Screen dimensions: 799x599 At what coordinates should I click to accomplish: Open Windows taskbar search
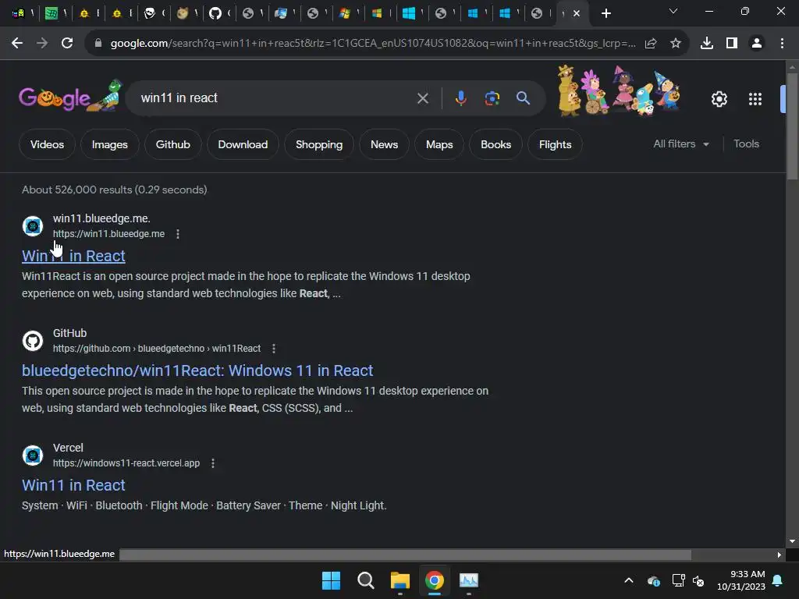[x=365, y=580]
